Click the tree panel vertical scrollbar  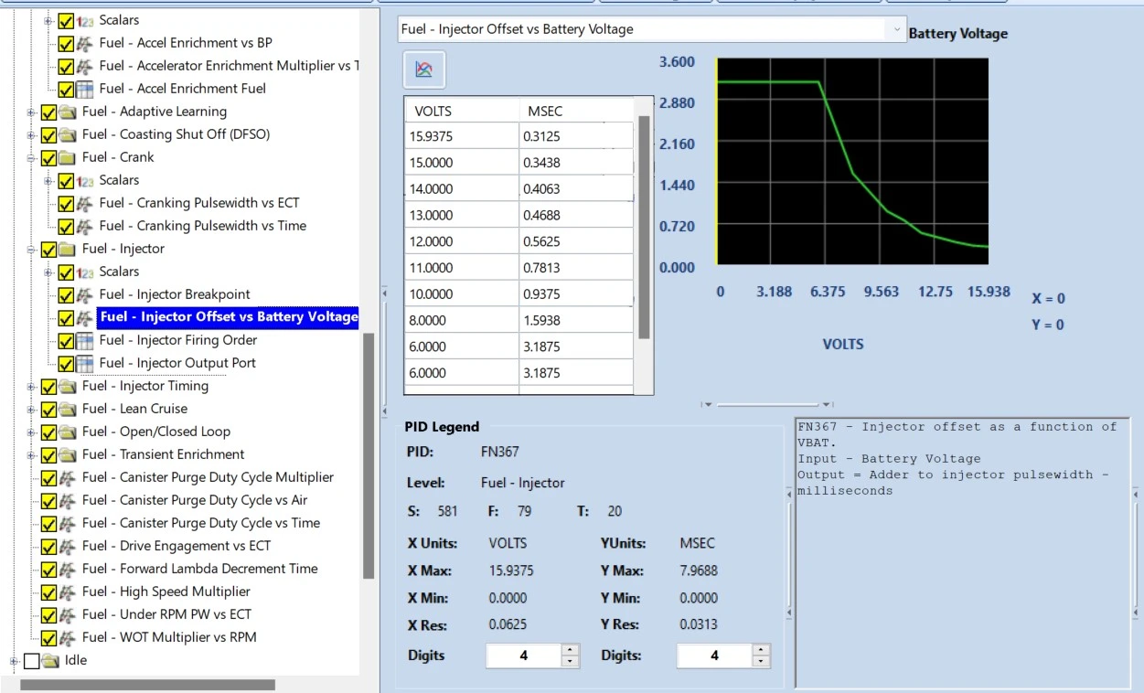pyautogui.click(x=369, y=455)
